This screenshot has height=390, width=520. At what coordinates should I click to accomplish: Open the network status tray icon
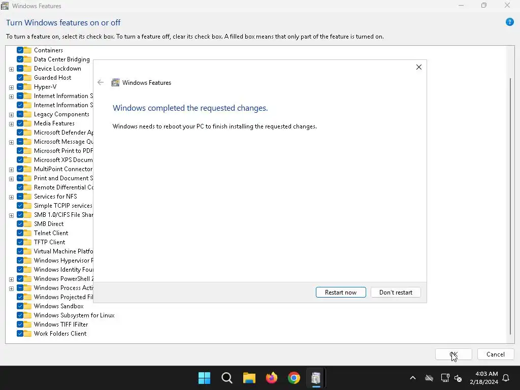445,378
